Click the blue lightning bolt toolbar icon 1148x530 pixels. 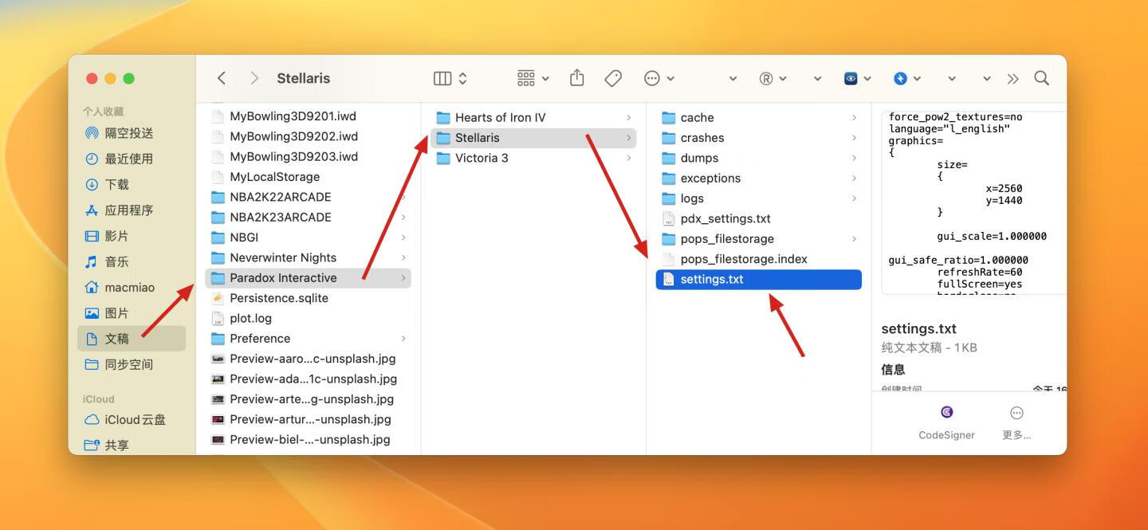click(900, 78)
